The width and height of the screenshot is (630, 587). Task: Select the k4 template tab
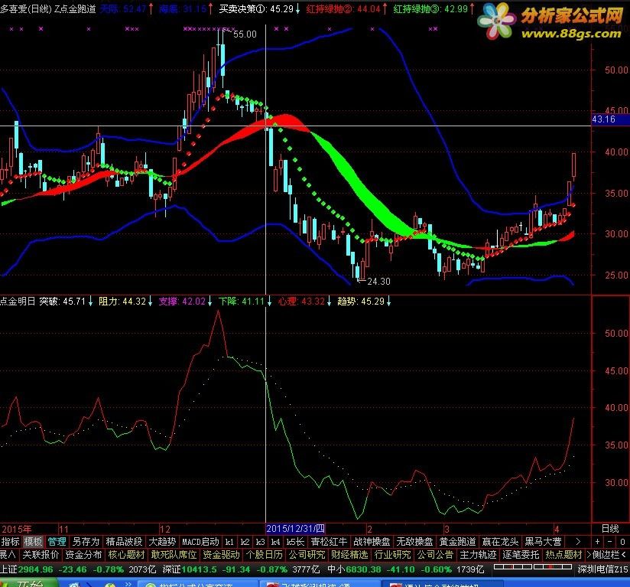(275, 542)
